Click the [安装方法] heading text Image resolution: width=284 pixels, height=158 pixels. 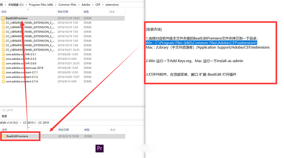point(154,29)
